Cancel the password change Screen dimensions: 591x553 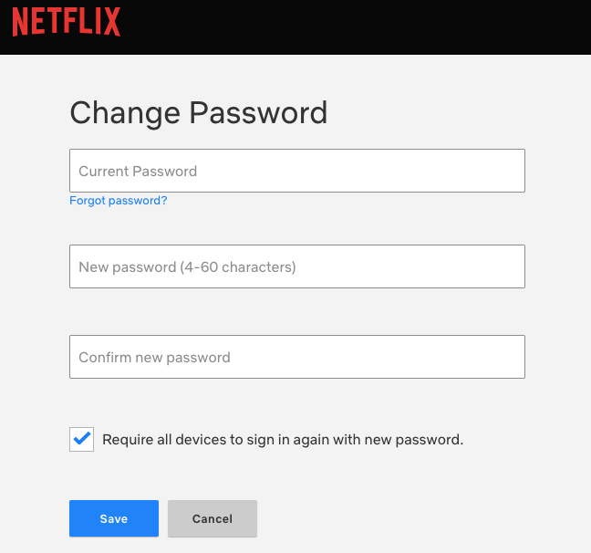click(213, 518)
